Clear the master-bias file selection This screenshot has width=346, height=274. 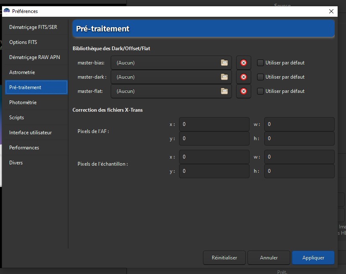[x=244, y=63]
